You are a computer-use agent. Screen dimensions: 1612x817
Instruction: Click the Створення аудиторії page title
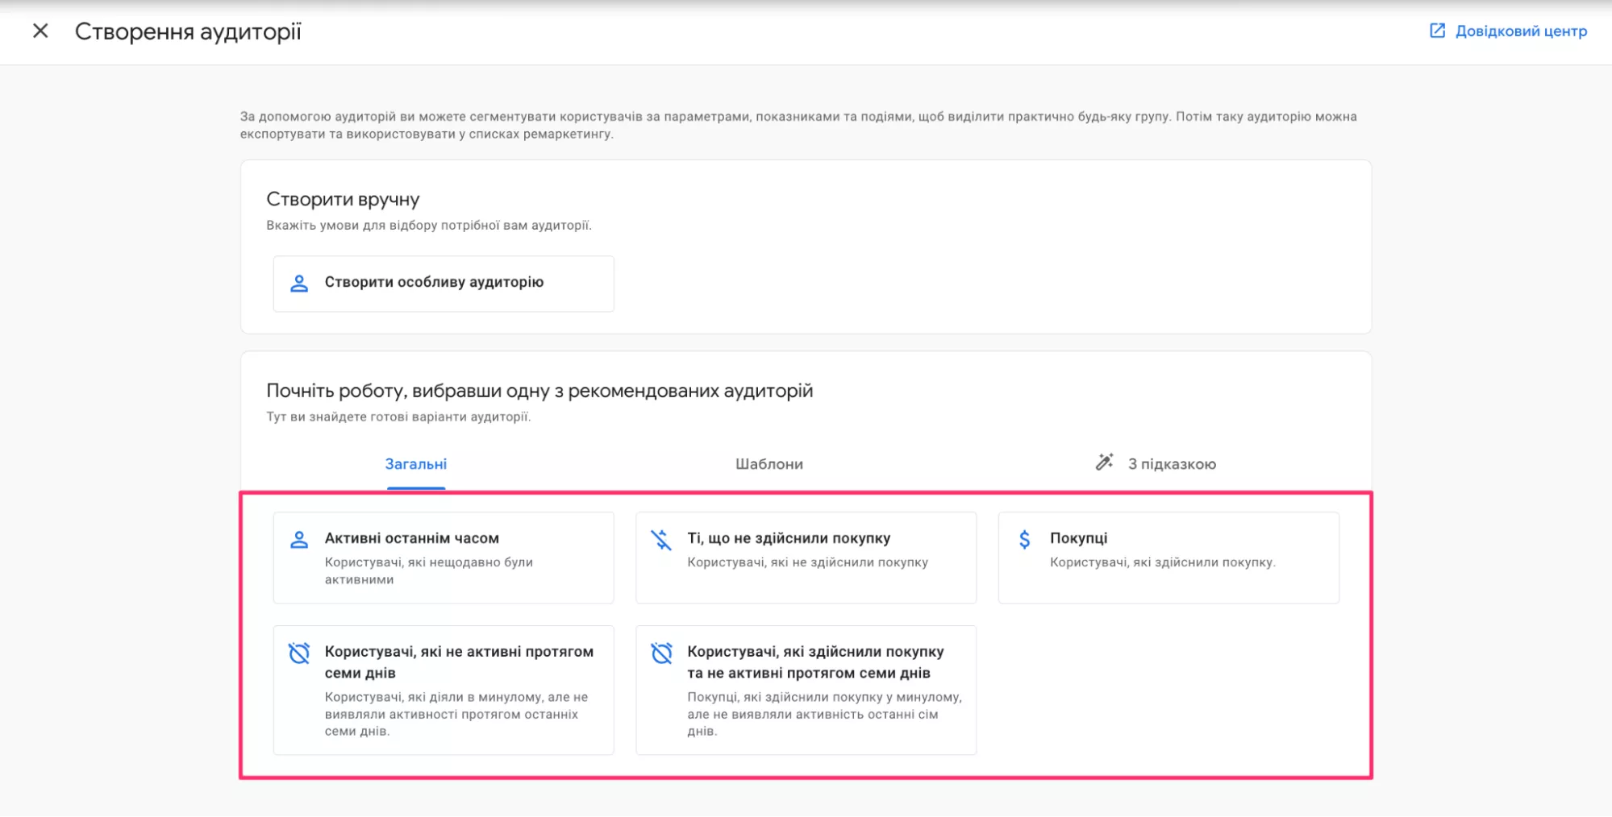(188, 31)
